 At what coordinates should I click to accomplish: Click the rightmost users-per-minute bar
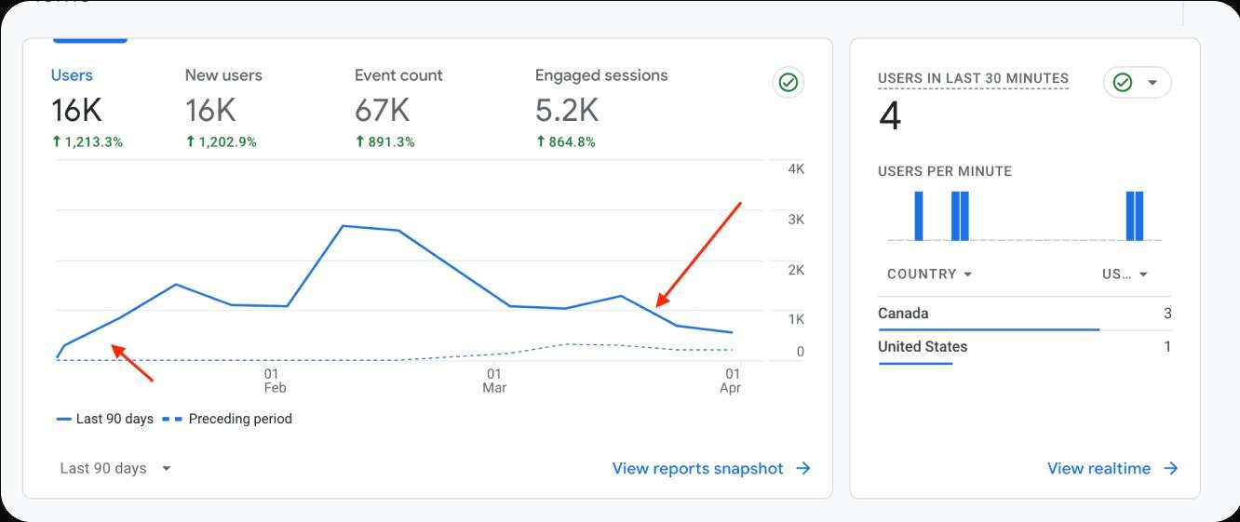[1139, 216]
